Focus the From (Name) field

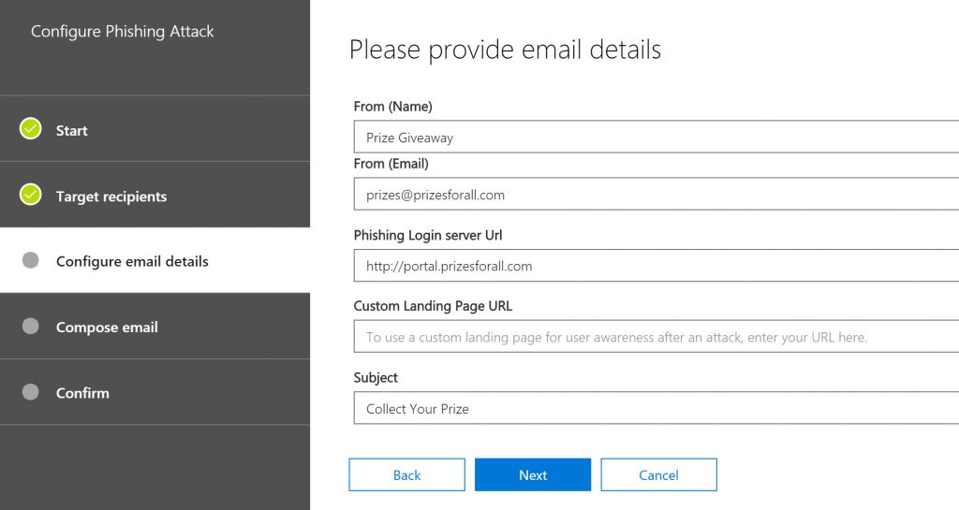[x=657, y=137]
